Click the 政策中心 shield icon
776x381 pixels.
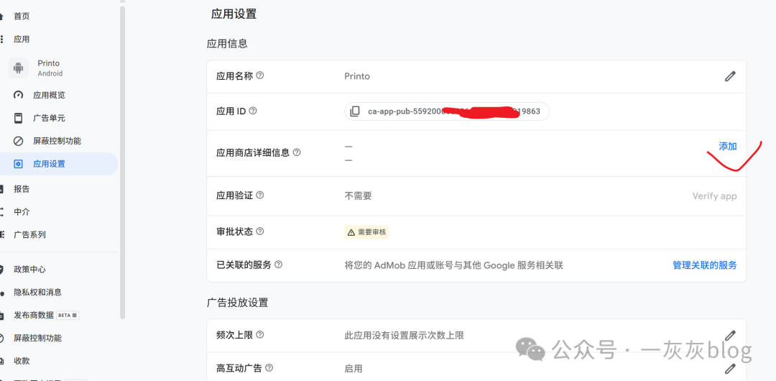point(1,270)
